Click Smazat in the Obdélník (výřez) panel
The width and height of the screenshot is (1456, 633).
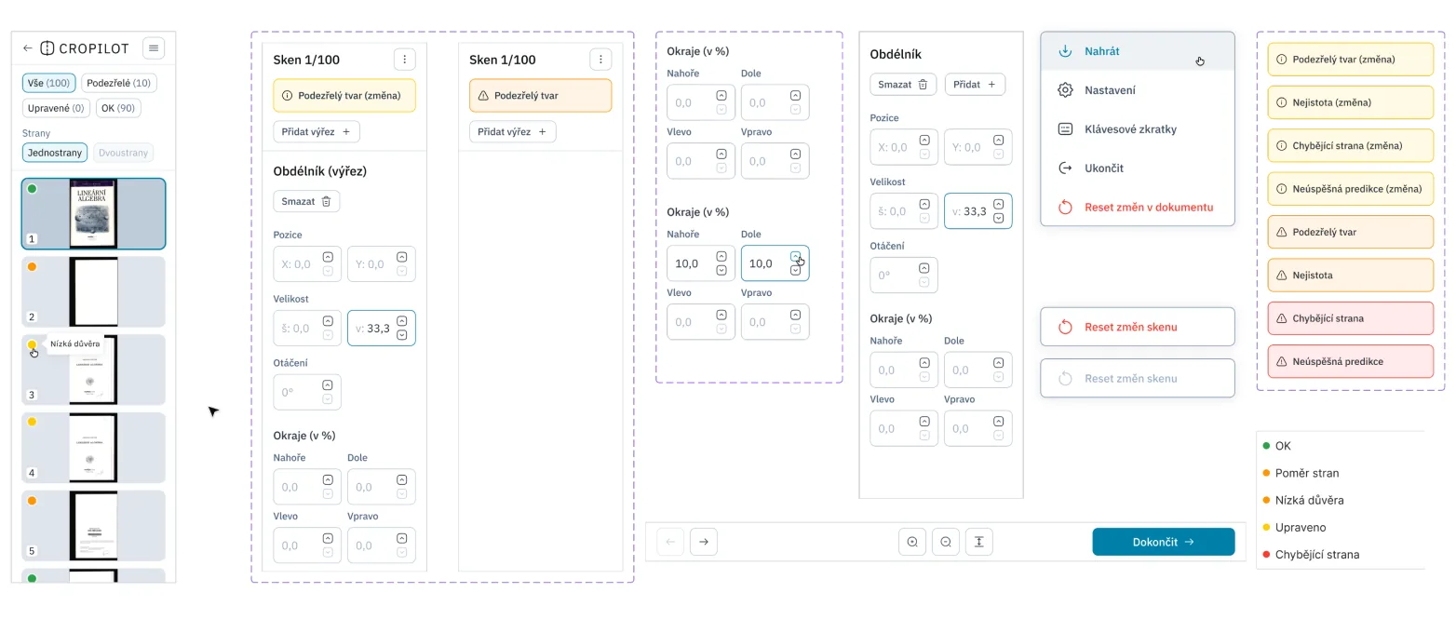(x=306, y=201)
